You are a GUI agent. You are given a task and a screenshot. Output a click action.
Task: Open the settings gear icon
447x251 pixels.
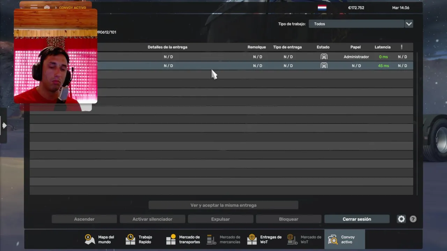coord(401,219)
